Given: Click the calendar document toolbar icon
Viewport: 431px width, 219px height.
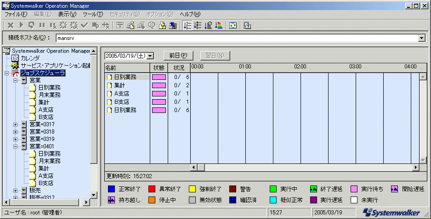Looking at the screenshot, I should (x=130, y=26).
